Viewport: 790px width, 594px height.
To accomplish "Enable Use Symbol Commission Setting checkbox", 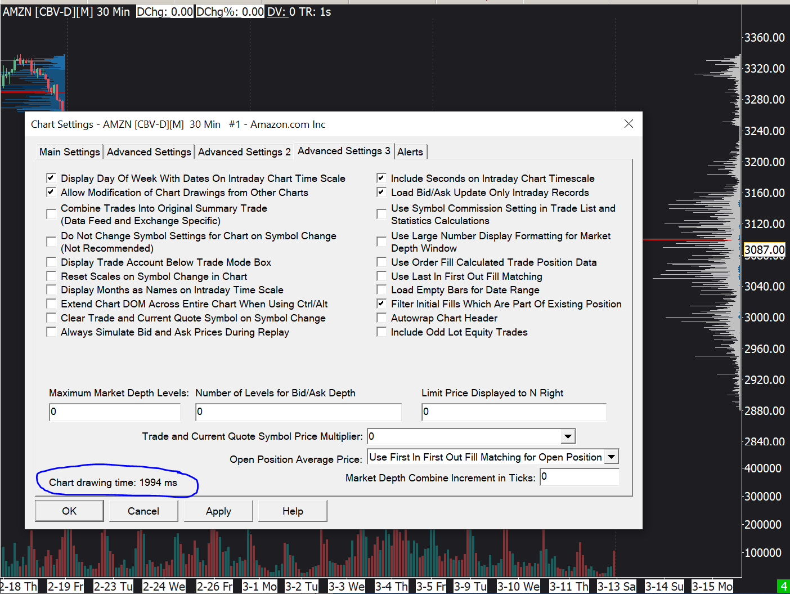I will [381, 214].
